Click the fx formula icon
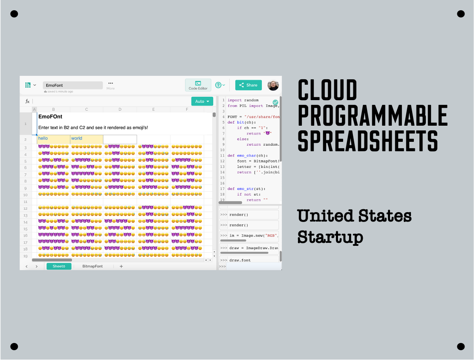 [x=28, y=101]
